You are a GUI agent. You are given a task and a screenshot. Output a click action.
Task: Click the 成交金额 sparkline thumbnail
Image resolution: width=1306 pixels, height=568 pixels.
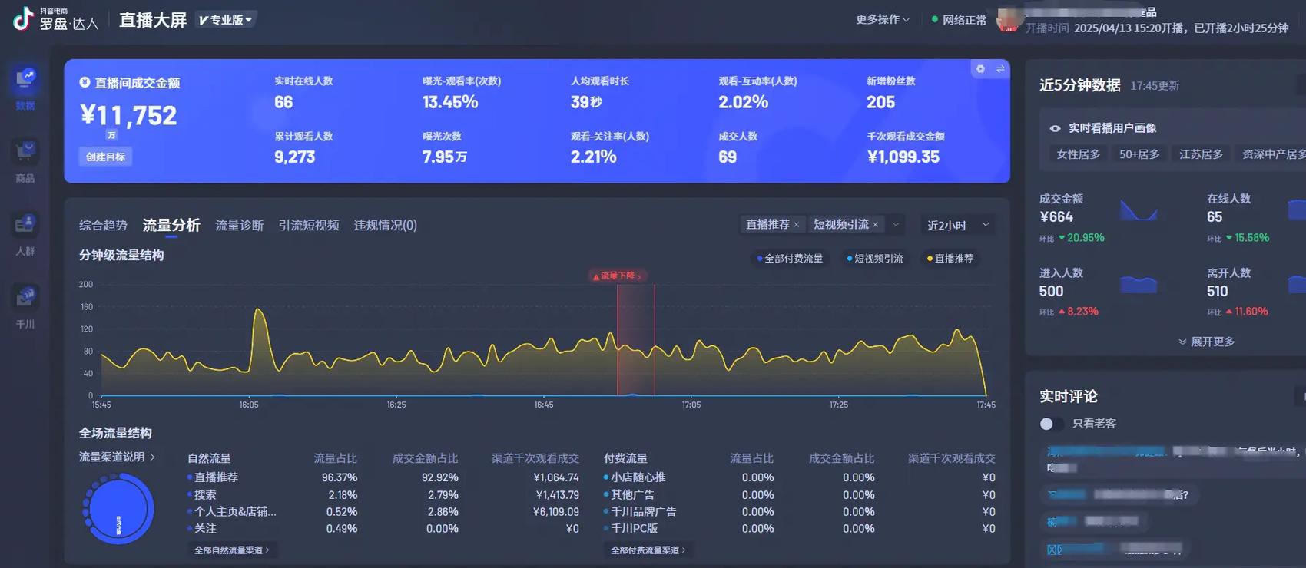coord(1139,210)
